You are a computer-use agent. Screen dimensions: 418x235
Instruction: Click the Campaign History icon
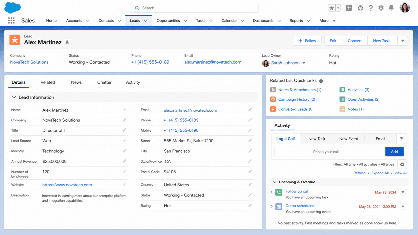click(273, 99)
